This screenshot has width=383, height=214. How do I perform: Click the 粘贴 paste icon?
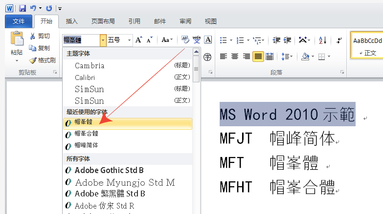pos(17,39)
